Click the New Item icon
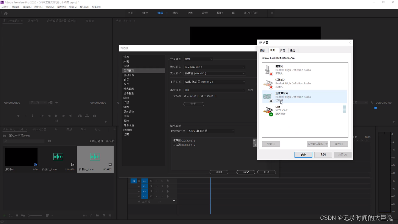The width and height of the screenshot is (398, 224). pyautogui.click(x=103, y=216)
